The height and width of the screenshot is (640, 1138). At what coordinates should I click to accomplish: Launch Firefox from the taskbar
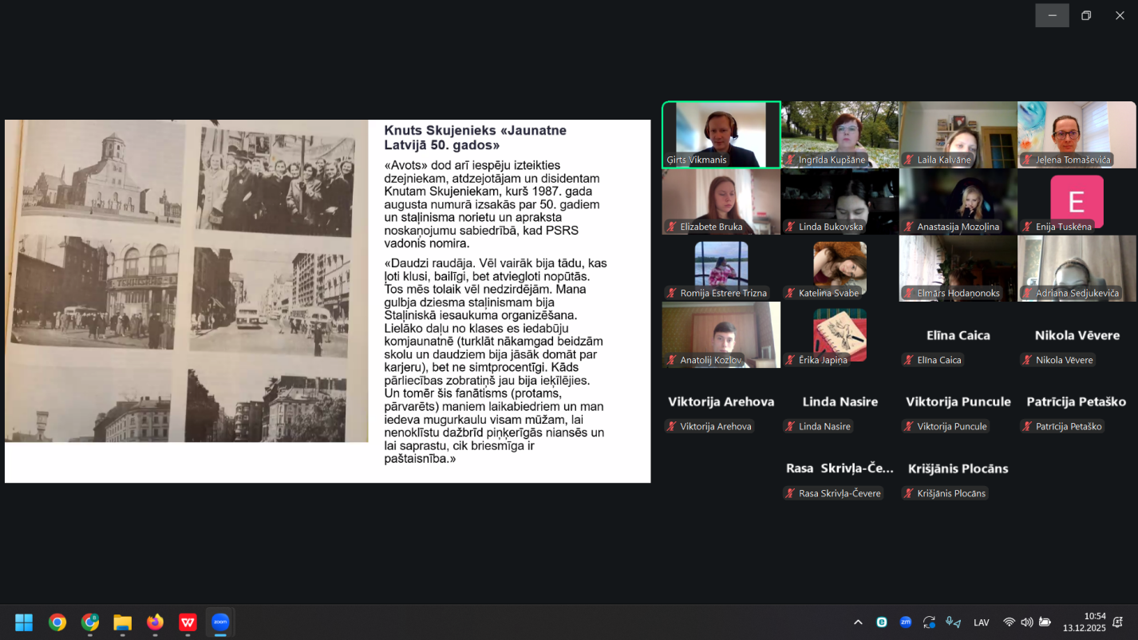click(155, 622)
